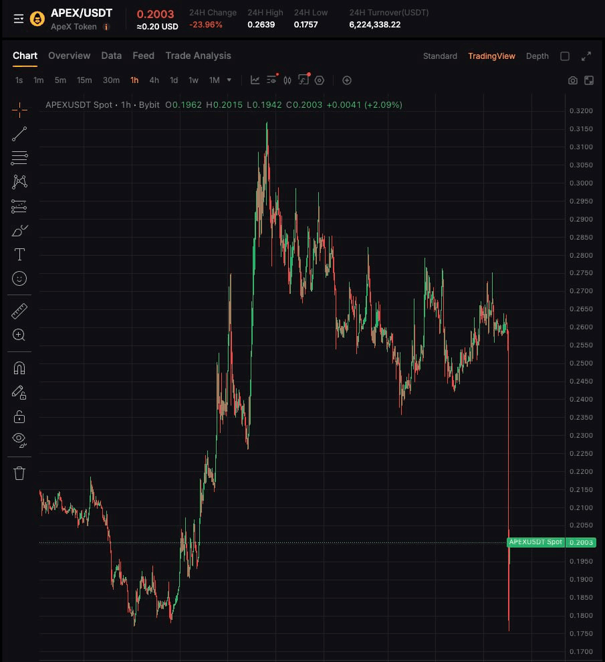Open the emoji icons tool
This screenshot has height=662, width=605.
[19, 278]
